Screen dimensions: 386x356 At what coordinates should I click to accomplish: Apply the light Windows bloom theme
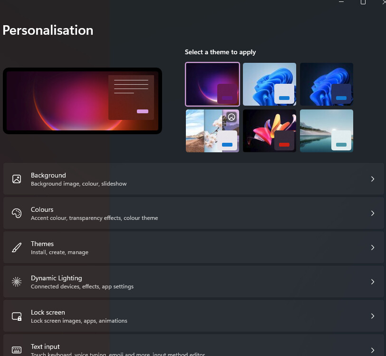269,84
